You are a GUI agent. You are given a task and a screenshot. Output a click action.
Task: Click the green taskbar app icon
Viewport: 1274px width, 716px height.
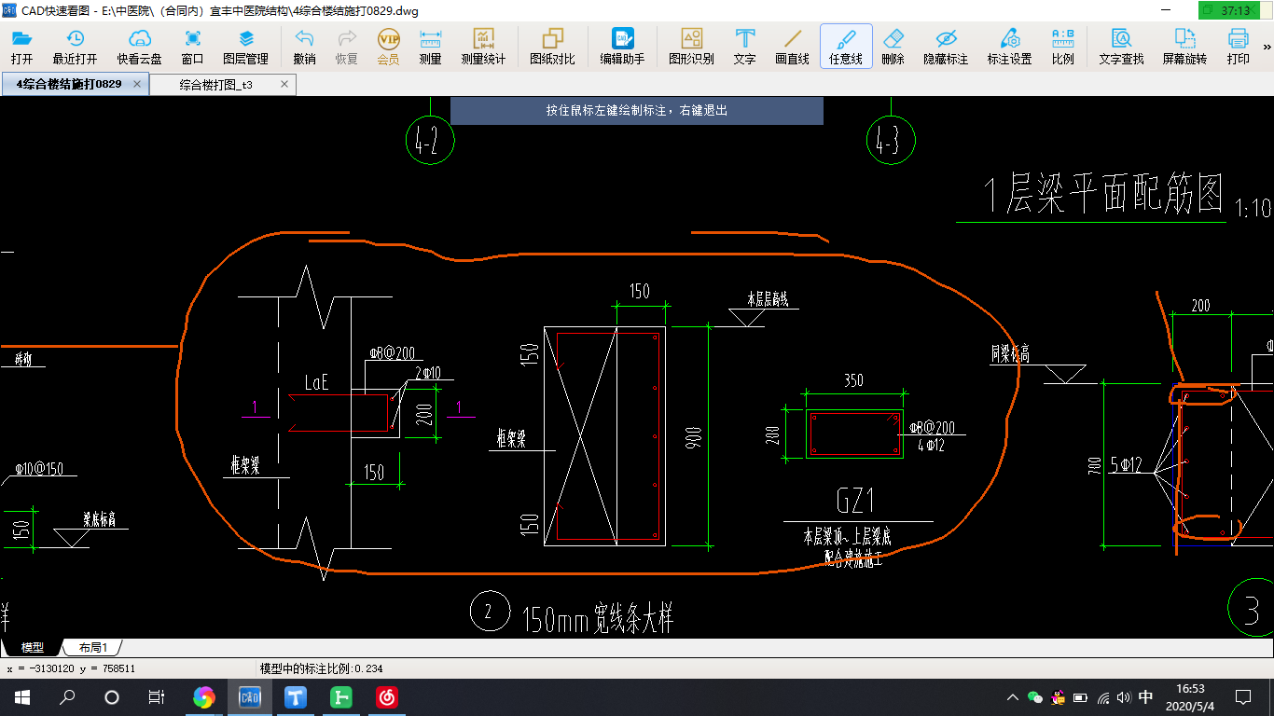coord(341,696)
